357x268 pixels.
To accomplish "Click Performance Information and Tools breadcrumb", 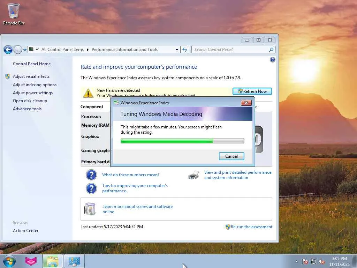I will pos(124,50).
